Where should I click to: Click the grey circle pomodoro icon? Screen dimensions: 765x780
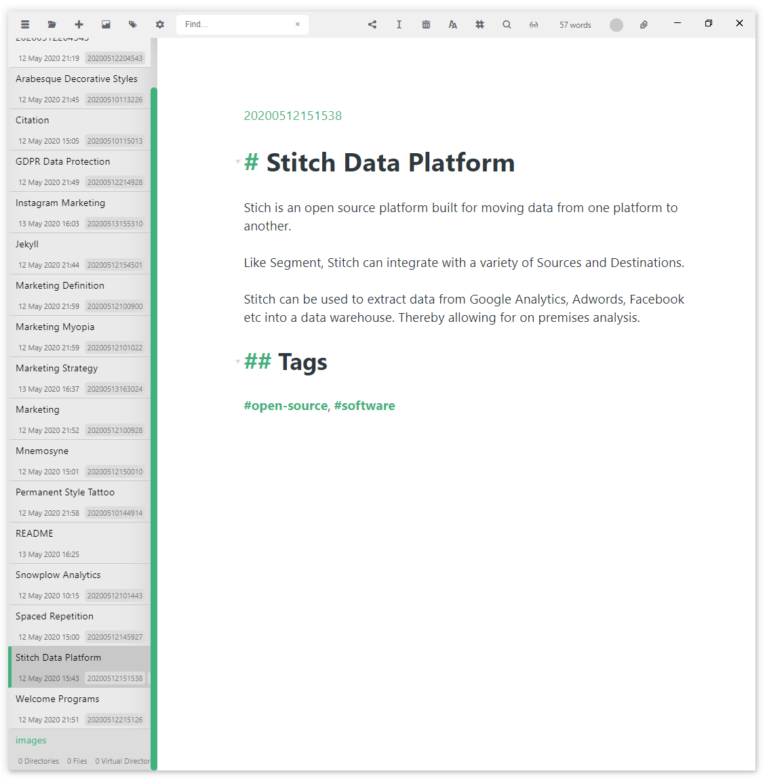point(616,25)
